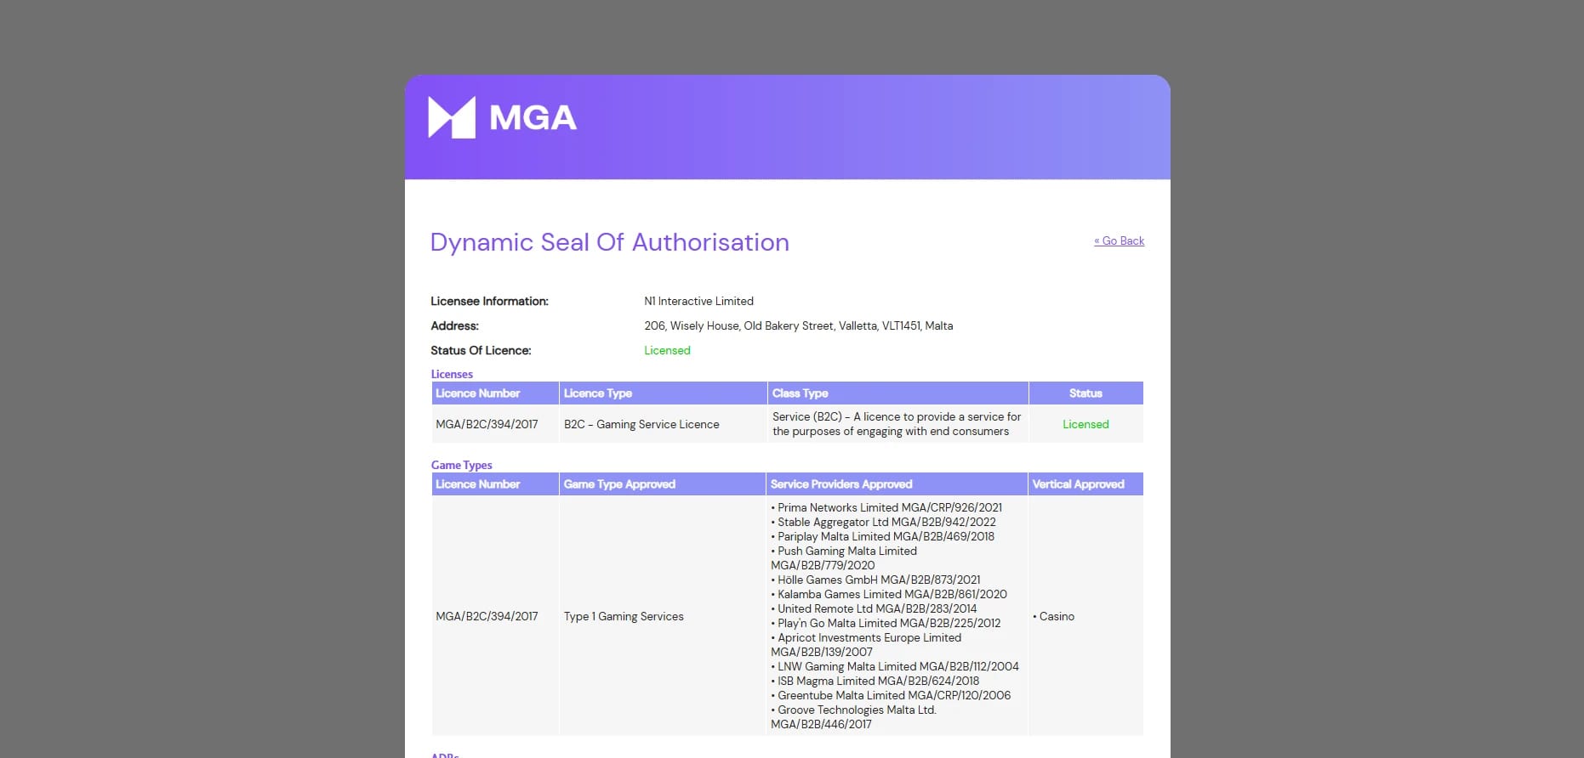Select the United Remote Ltd provider entry
1584x758 pixels.
click(874, 608)
